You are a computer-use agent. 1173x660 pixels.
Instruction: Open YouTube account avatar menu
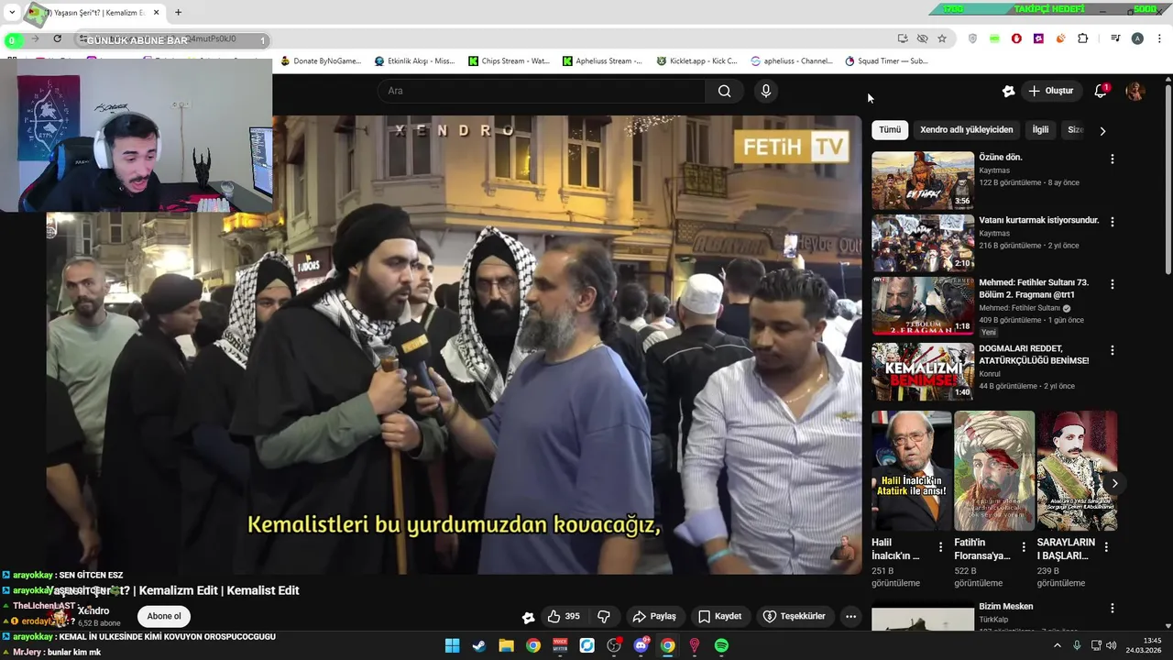[x=1135, y=91]
